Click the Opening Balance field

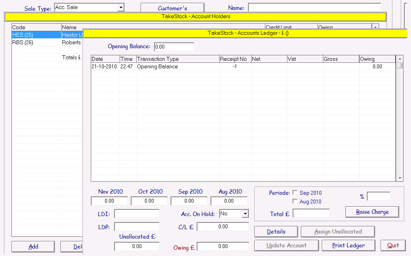pyautogui.click(x=174, y=47)
